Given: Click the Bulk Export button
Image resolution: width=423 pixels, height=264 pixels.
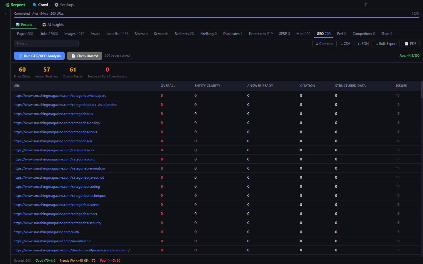Looking at the screenshot, I should [x=386, y=44].
